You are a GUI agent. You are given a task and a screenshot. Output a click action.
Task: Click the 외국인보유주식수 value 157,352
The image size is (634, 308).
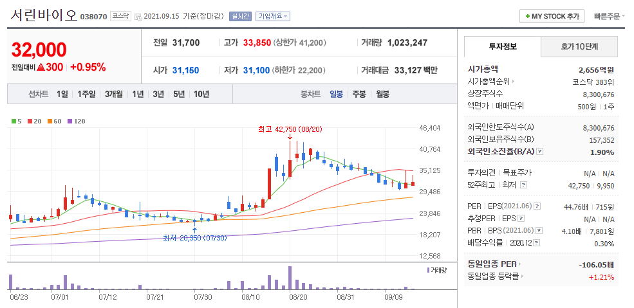coord(602,140)
